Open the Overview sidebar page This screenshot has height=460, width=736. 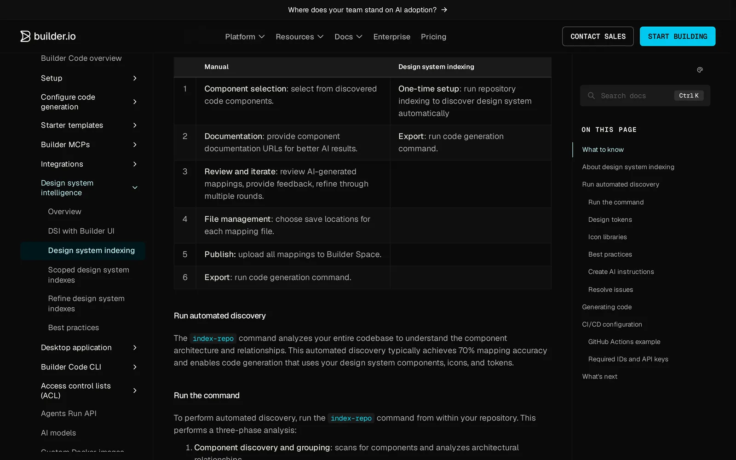click(64, 212)
